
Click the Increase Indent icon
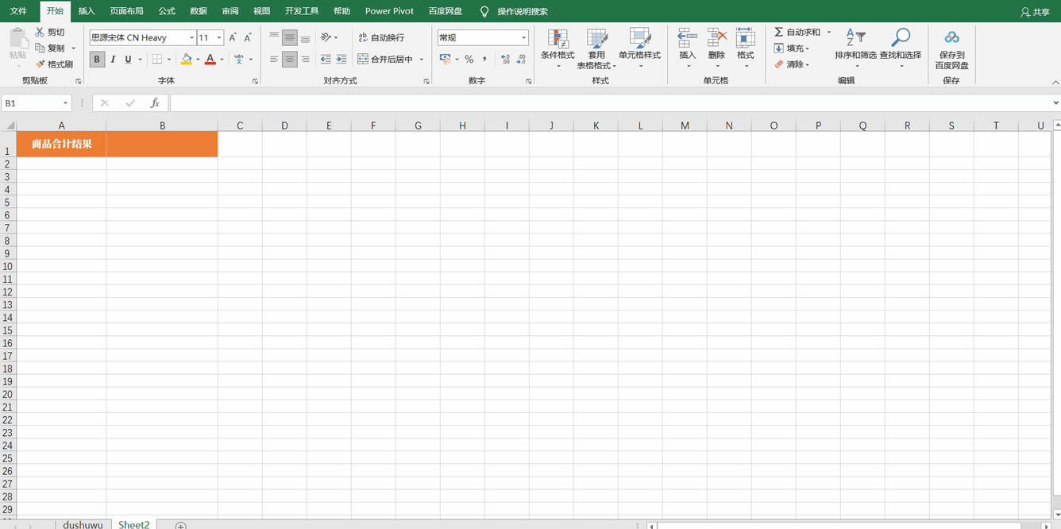point(341,60)
